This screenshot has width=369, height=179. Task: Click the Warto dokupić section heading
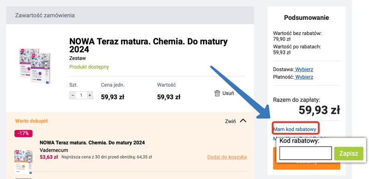31,121
